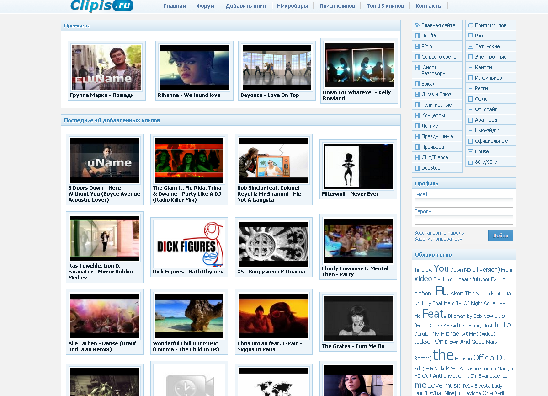548x396 pixels.
Task: Click the 'Evanescence' tag in tag cloud
Action: (x=493, y=376)
